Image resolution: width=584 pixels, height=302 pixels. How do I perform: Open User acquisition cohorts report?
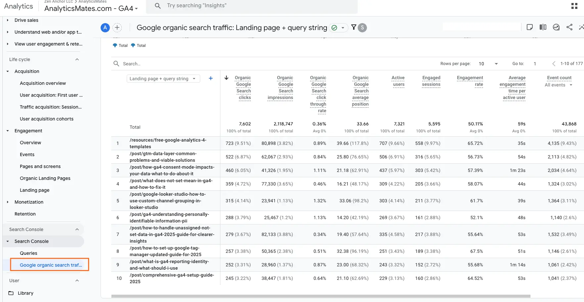(x=47, y=119)
